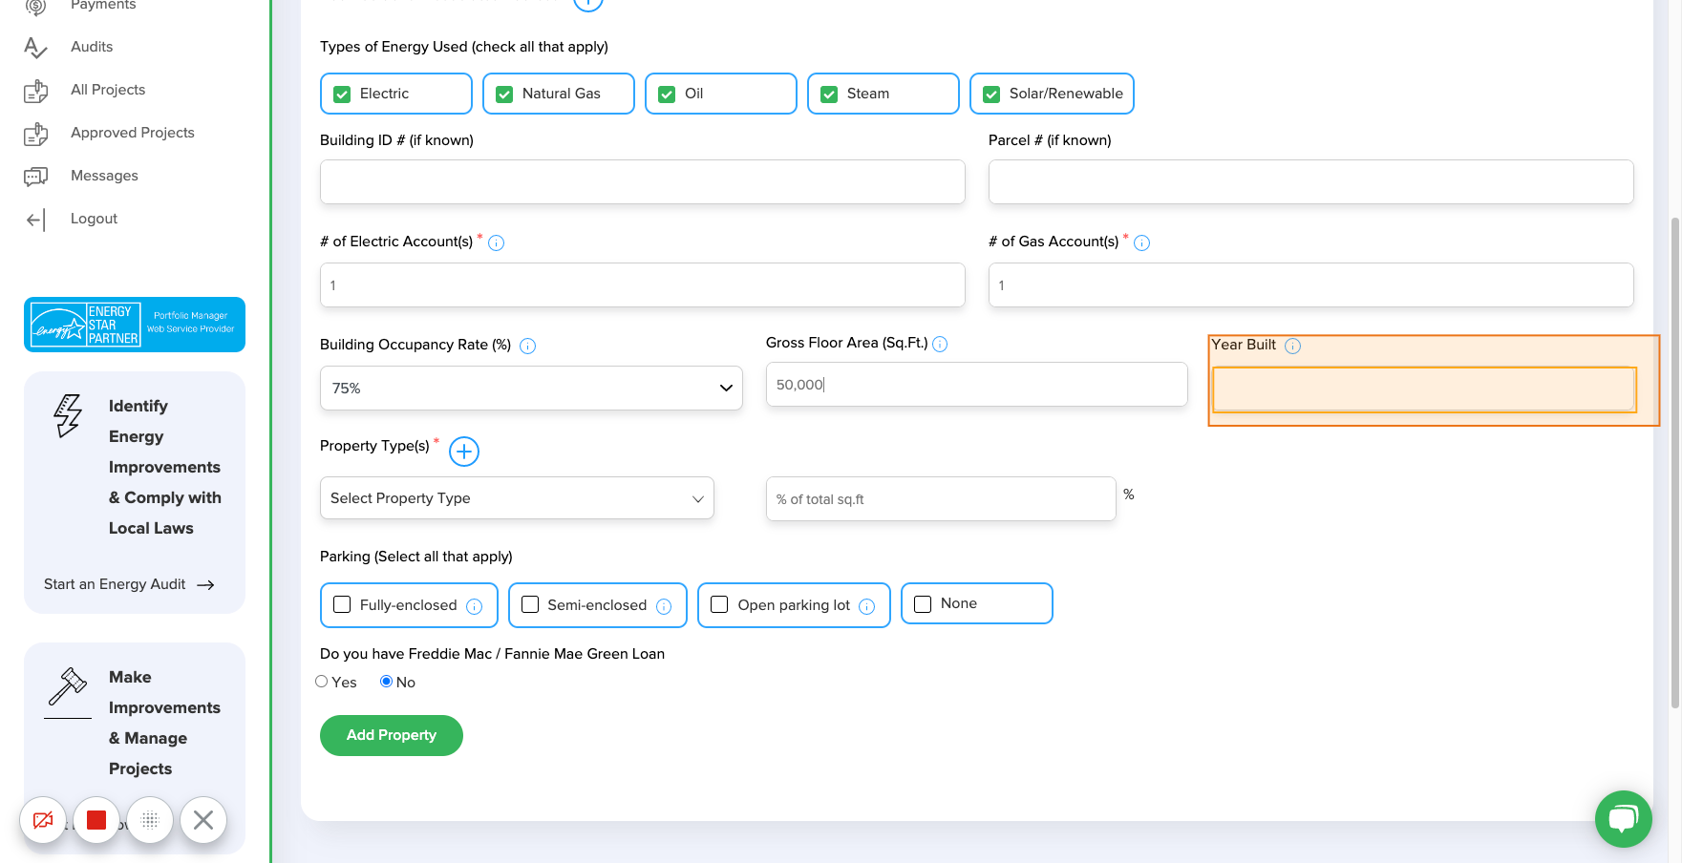Show info for Fully-enclosed parking
The height and width of the screenshot is (863, 1682).
click(474, 606)
